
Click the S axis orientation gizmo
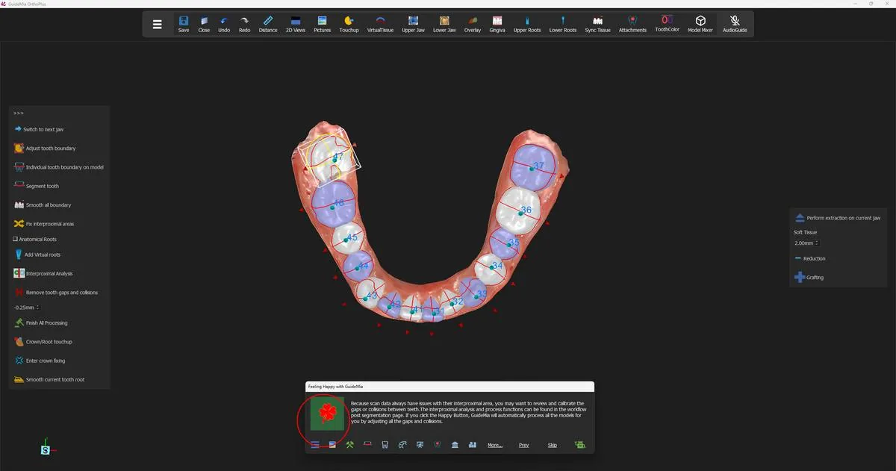pos(46,450)
